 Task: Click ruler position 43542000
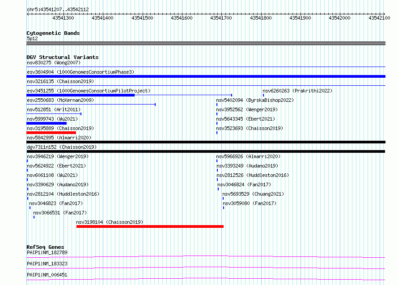click(339, 18)
